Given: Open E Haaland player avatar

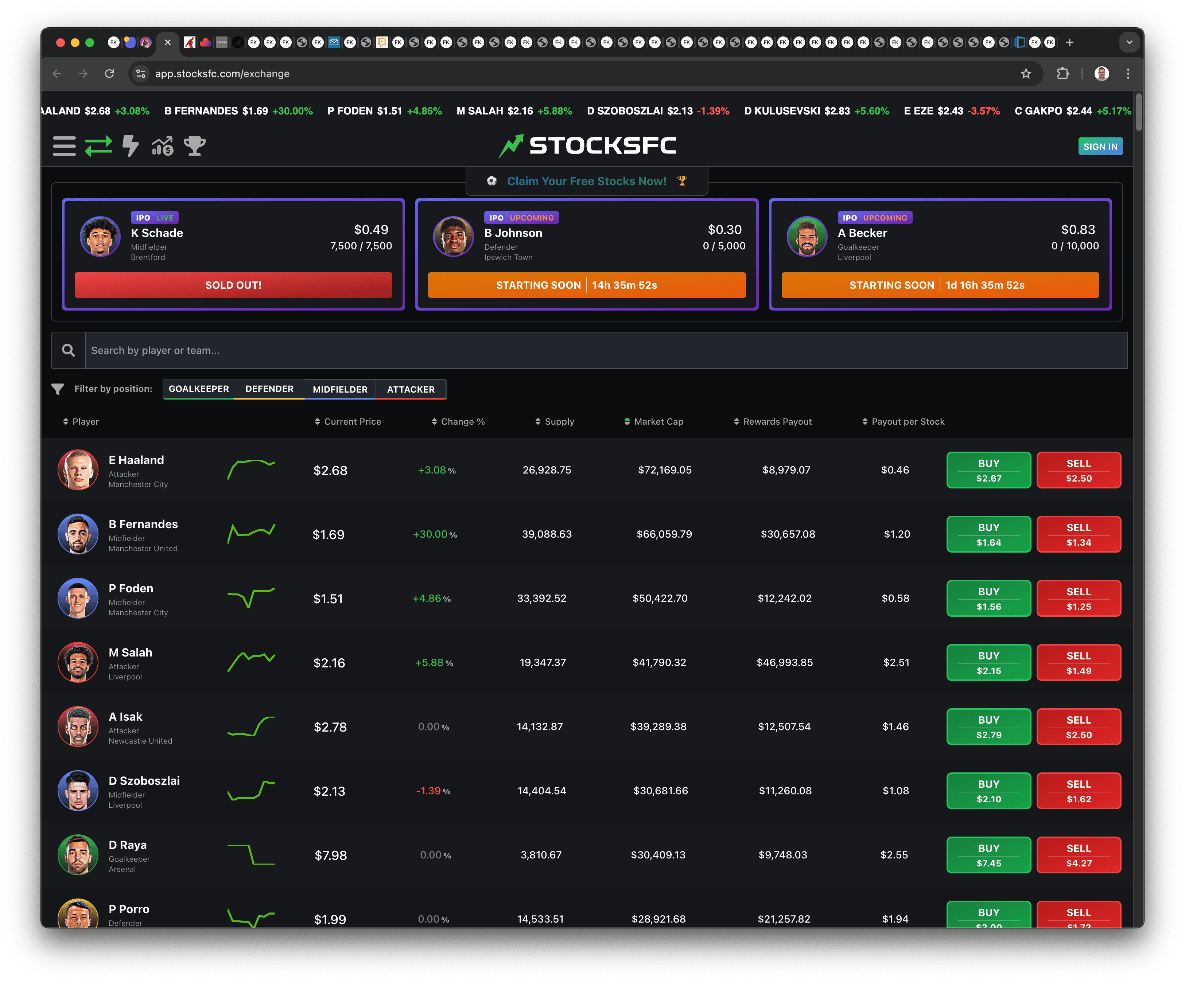Looking at the screenshot, I should [78, 470].
